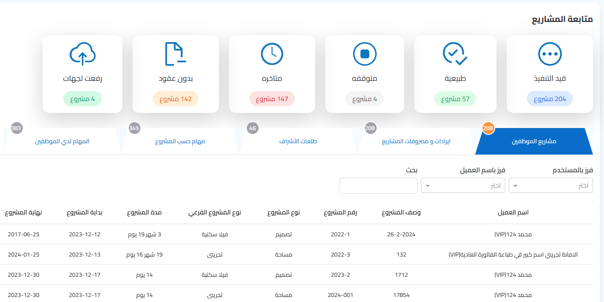The width and height of the screenshot is (604, 302).
Task: Click the 142 مشروع orange badge
Action: 175,99
